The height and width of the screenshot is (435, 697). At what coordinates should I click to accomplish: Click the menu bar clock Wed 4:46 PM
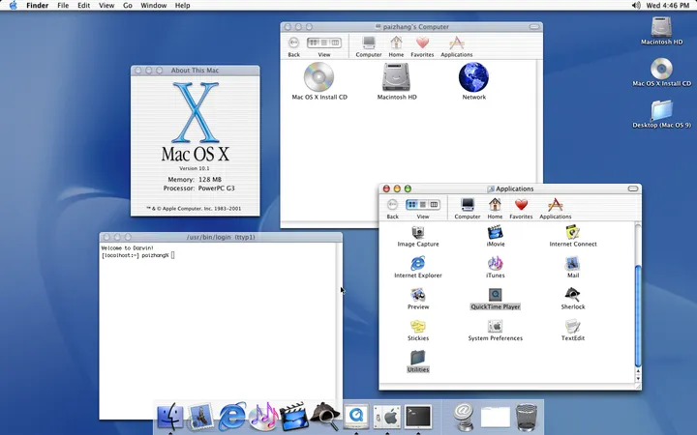pyautogui.click(x=668, y=6)
